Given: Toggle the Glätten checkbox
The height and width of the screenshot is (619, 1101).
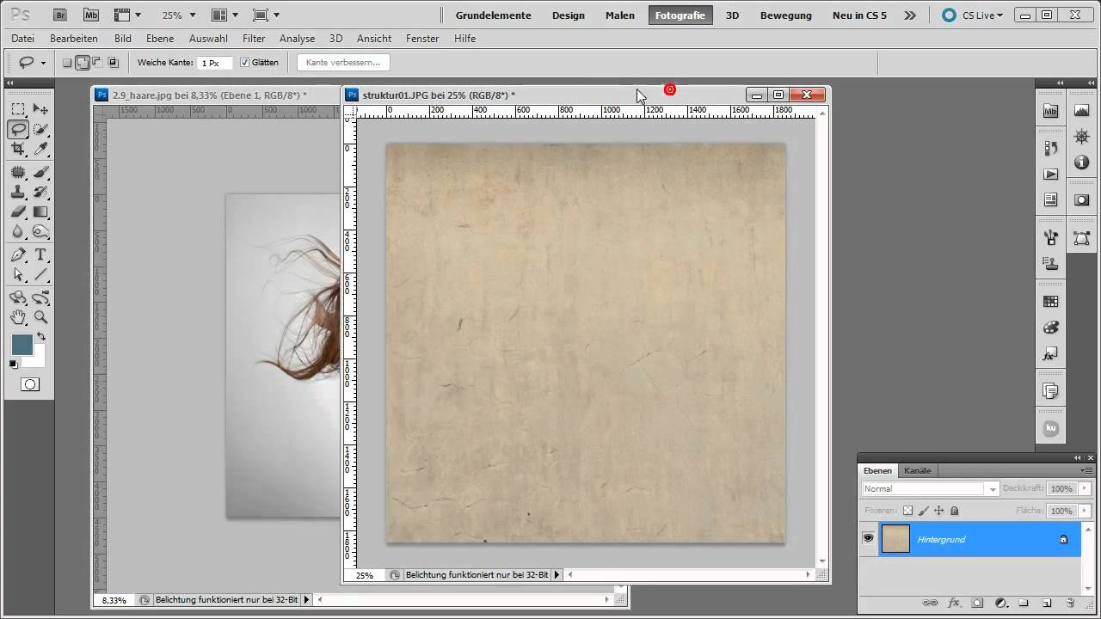Looking at the screenshot, I should click(x=244, y=63).
